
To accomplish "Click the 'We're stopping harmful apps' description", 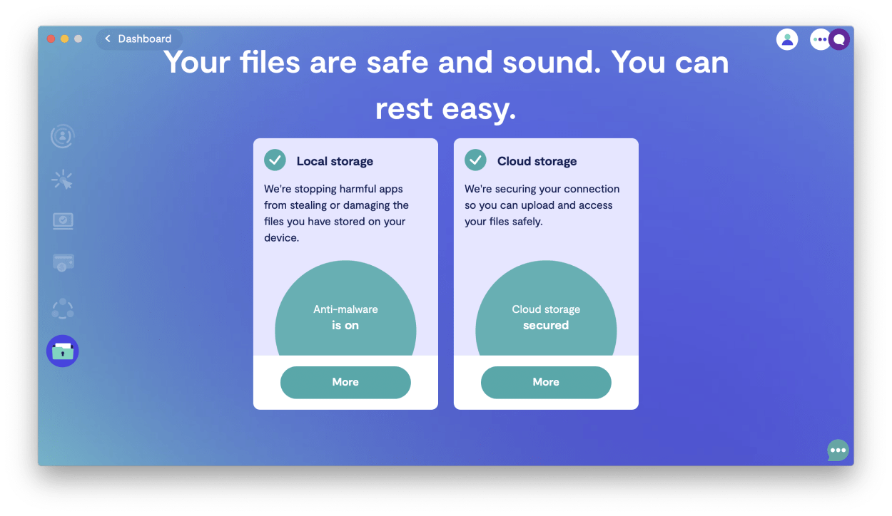I will tap(336, 213).
